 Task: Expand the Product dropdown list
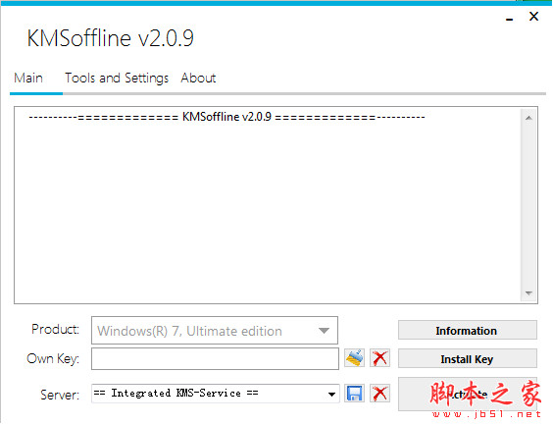click(324, 331)
